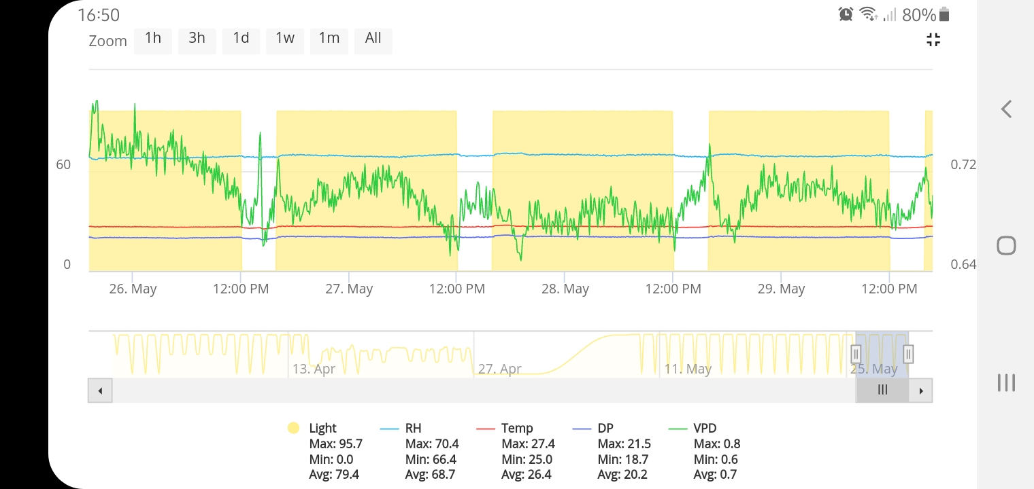The height and width of the screenshot is (489, 1034).
Task: Tap the Android home button
Action: tap(1006, 245)
